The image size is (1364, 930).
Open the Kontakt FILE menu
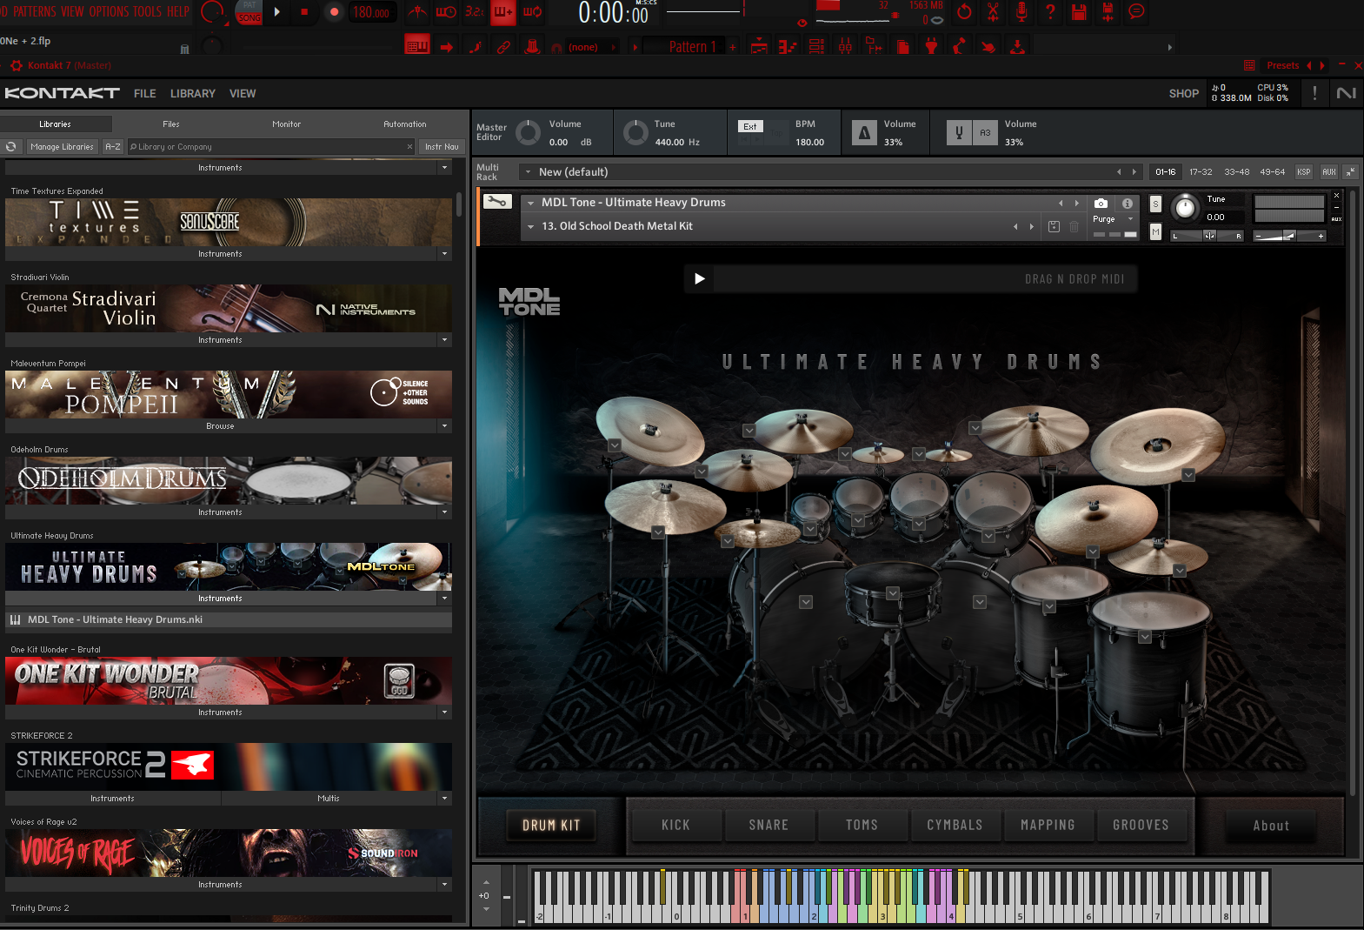145,93
